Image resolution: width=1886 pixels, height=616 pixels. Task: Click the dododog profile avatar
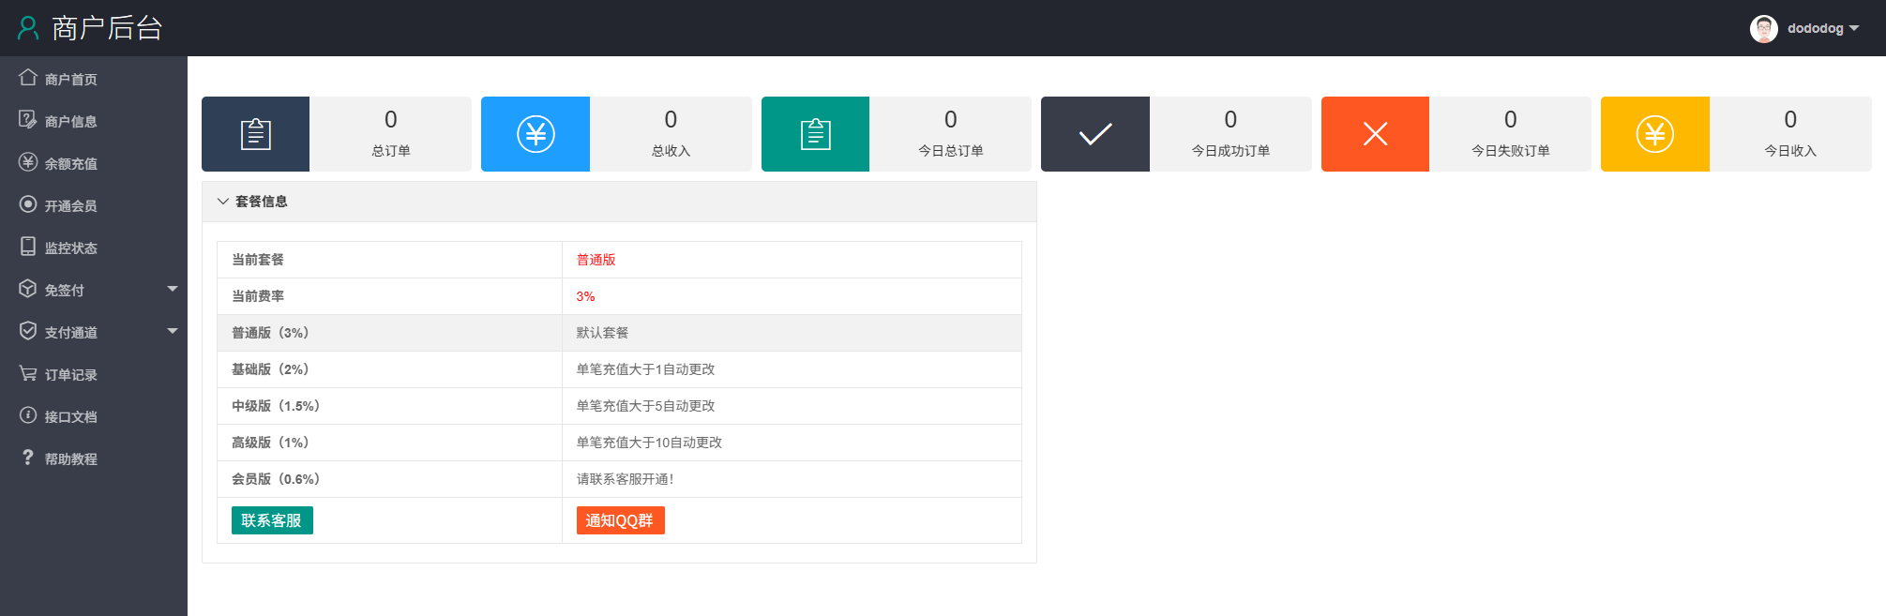(1763, 28)
